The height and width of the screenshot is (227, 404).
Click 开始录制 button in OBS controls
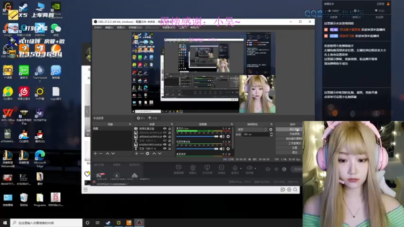click(289, 134)
